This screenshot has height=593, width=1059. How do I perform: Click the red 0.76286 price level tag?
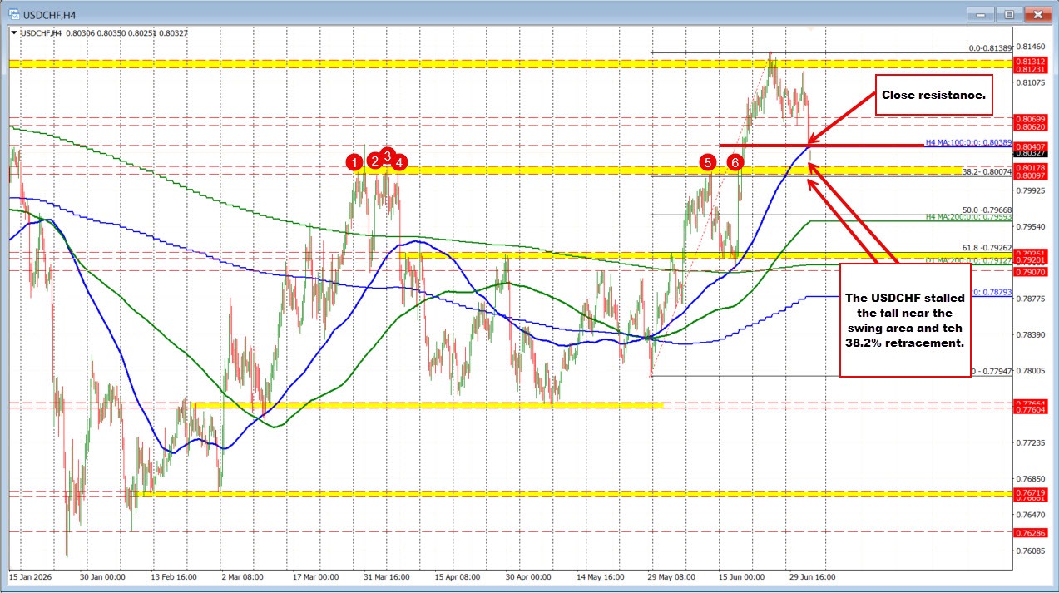(1029, 531)
